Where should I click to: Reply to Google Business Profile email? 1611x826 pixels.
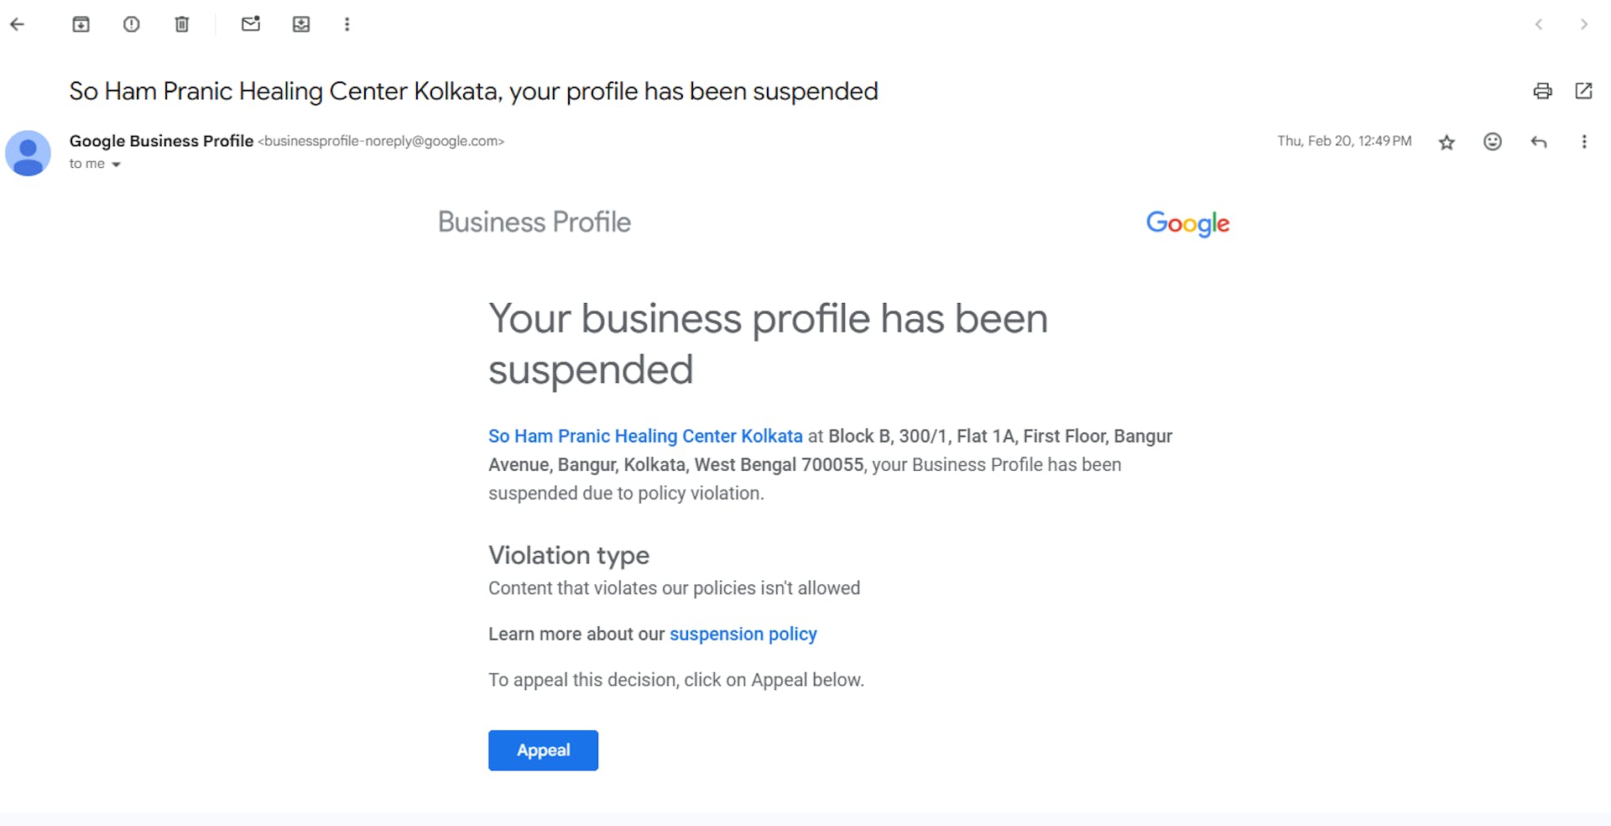coord(1538,142)
